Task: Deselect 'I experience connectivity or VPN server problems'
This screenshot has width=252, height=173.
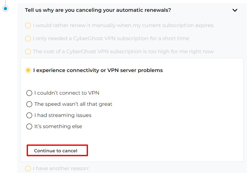Action: (28, 70)
